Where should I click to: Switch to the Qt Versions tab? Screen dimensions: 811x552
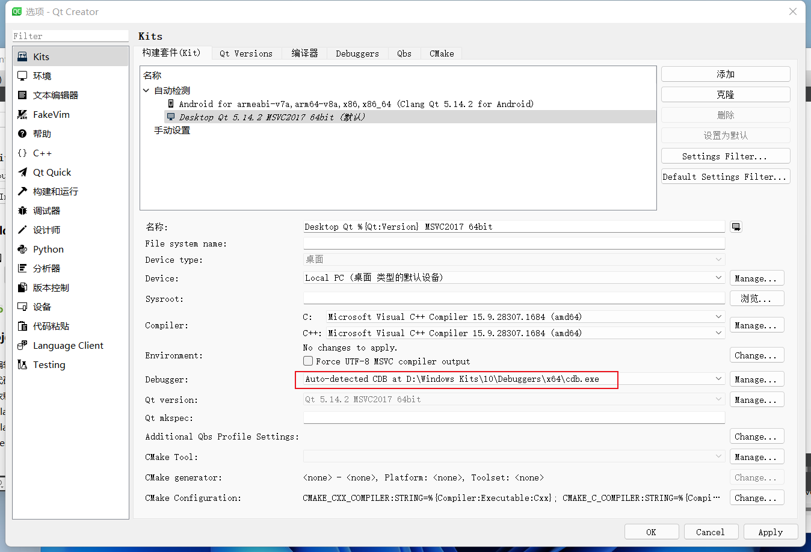point(246,54)
